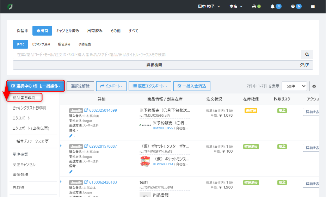Expand the 本店 store dropdown

pyautogui.click(x=235, y=6)
